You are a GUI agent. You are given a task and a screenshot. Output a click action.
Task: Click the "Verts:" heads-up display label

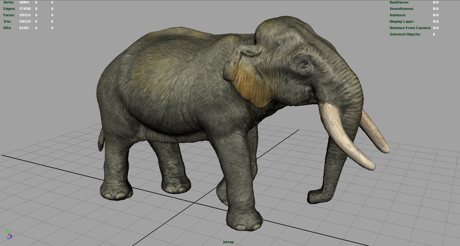9,2
